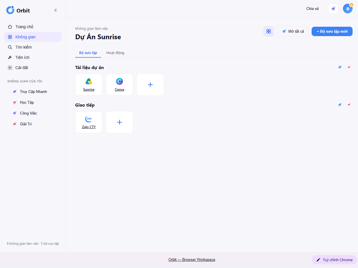Click blue open-all icon for Tài liệu dự án
The width and height of the screenshot is (358, 268).
pos(340,67)
